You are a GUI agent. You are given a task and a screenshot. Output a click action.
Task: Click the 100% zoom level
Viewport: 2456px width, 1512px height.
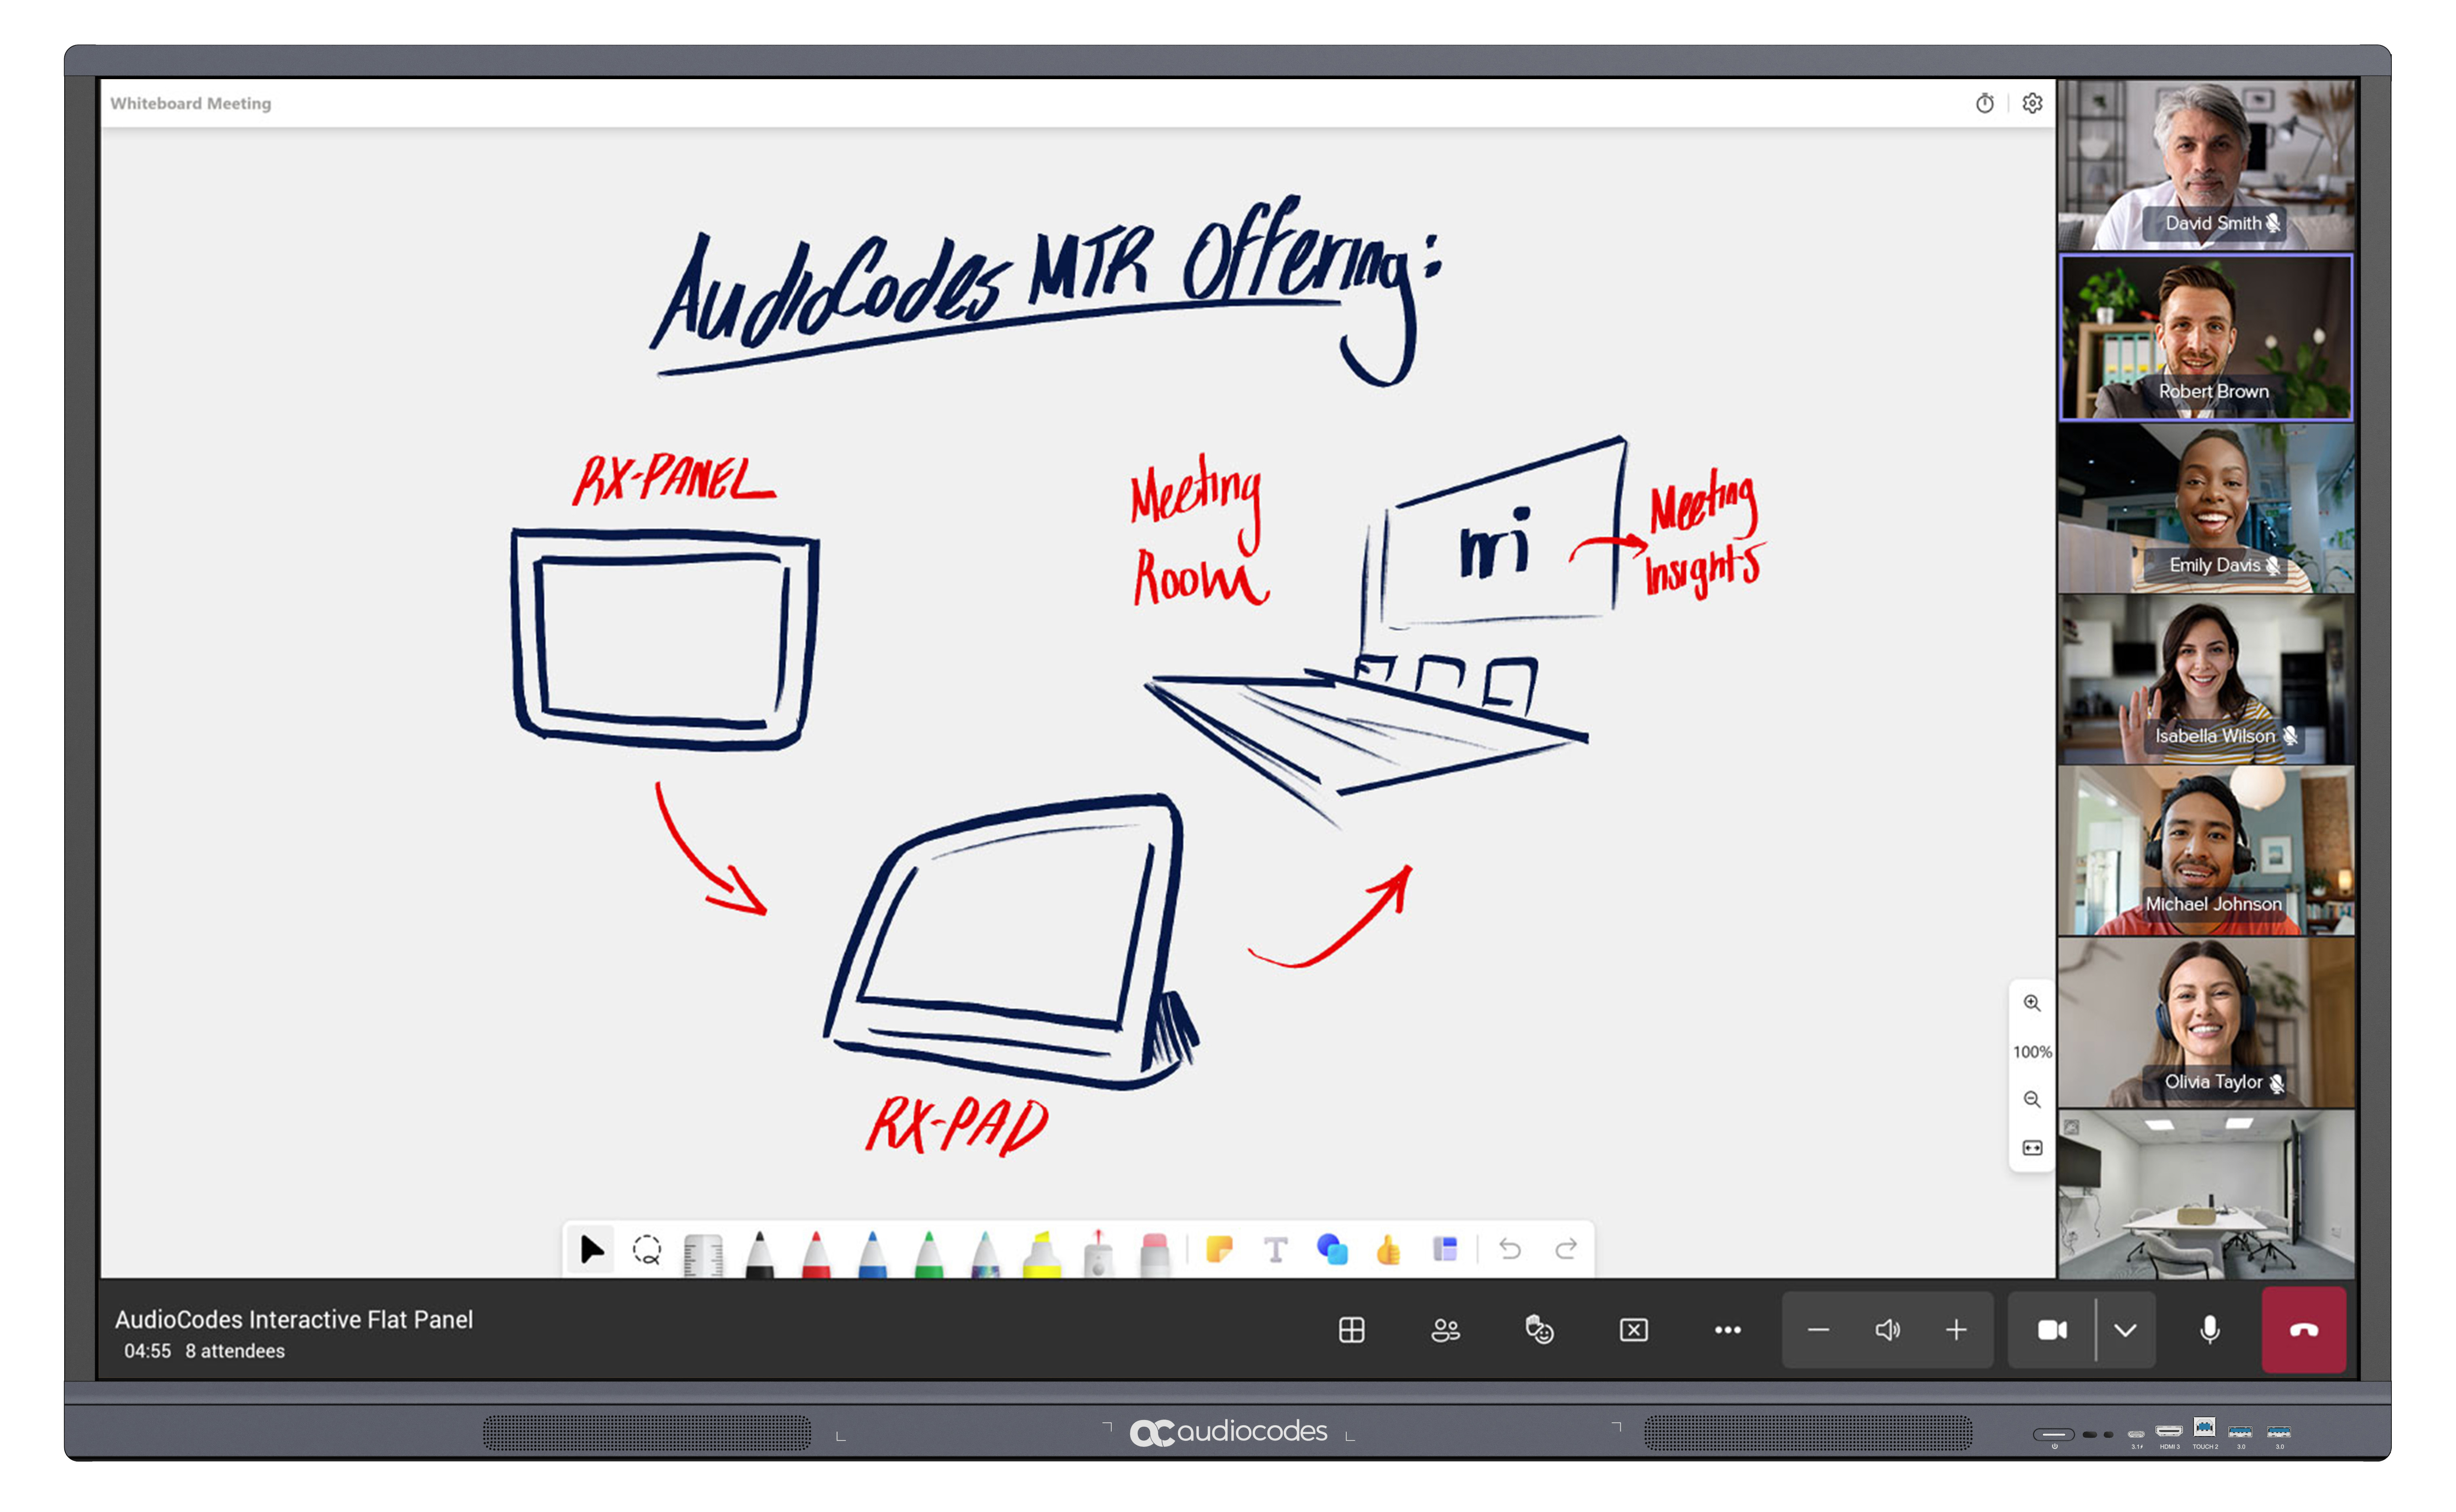(x=2032, y=1052)
